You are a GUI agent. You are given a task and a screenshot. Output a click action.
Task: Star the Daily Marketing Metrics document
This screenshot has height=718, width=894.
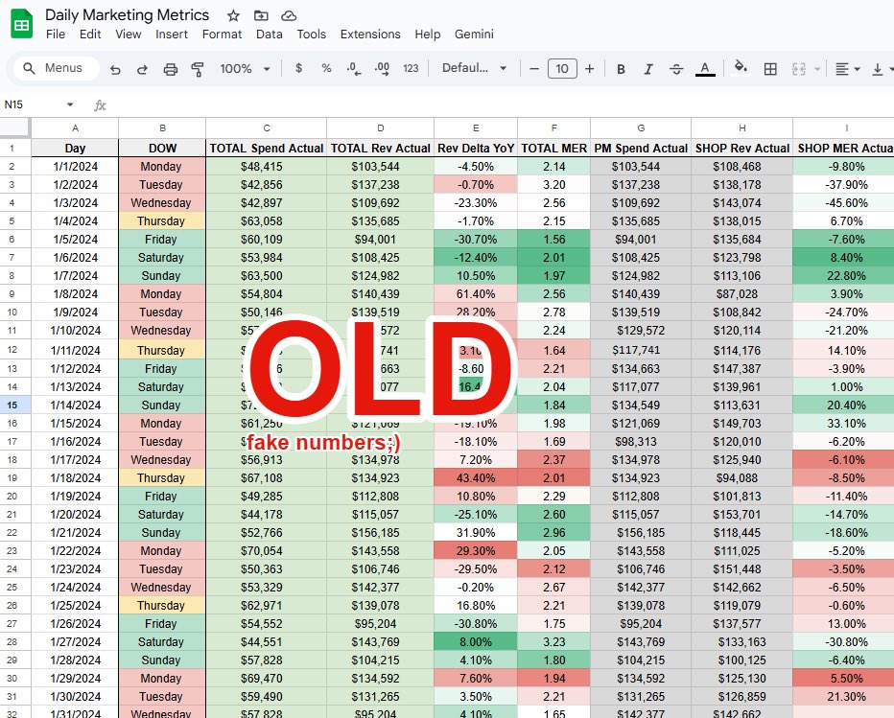[x=233, y=16]
